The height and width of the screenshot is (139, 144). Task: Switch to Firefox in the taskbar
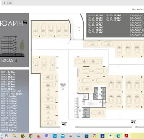tap(39, 136)
